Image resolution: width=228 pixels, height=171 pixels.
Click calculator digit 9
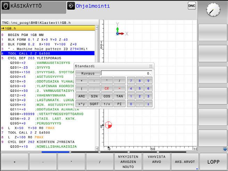point(148,80)
